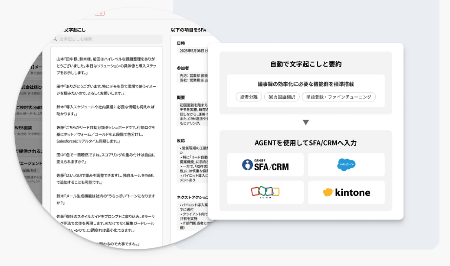Click the heading AGENTを使用してSFA/CRMへ入力
The height and width of the screenshot is (266, 450).
point(306,143)
